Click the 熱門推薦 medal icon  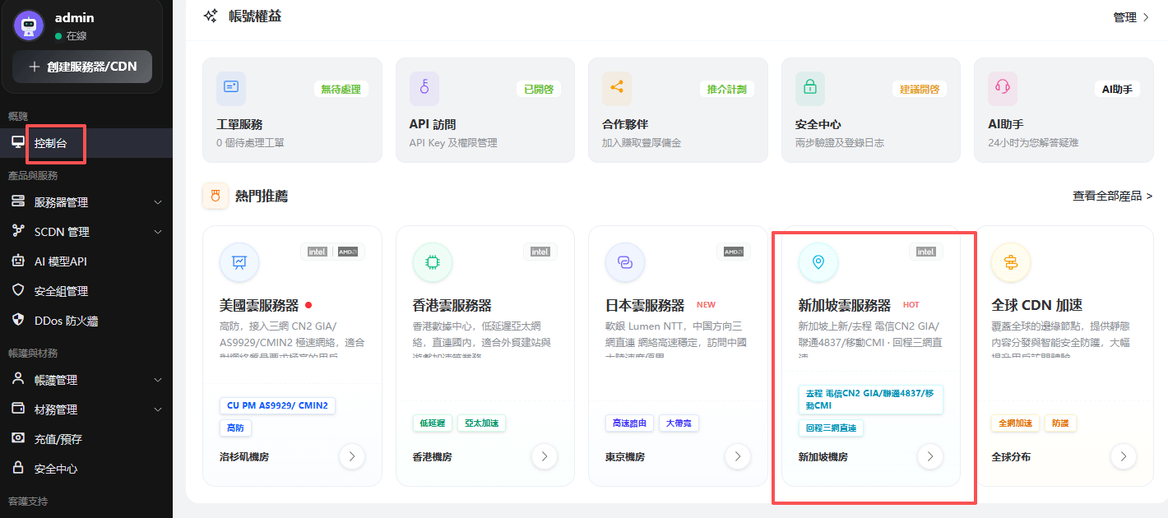[216, 196]
